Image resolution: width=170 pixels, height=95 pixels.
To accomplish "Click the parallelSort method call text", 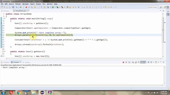I will point(29,35).
